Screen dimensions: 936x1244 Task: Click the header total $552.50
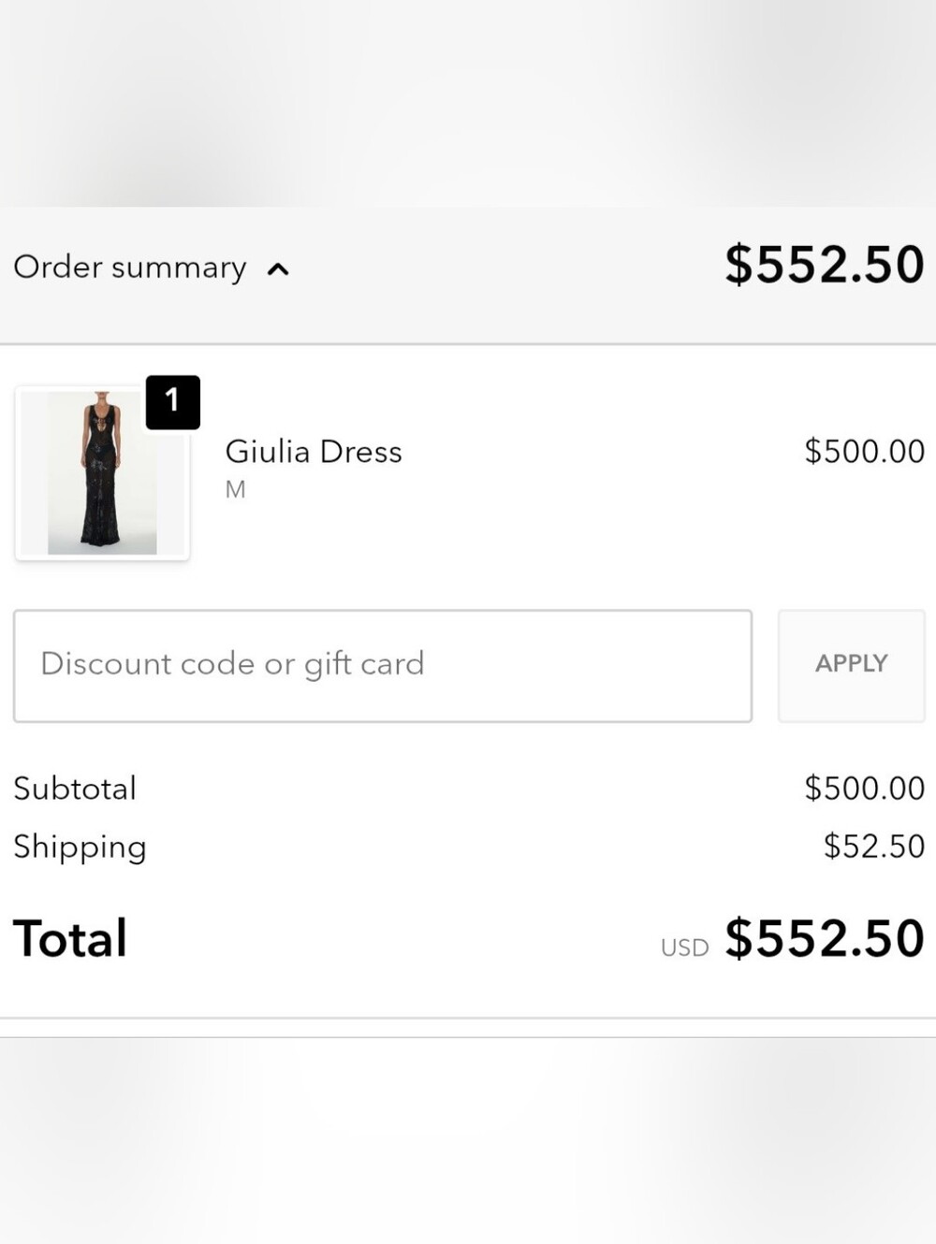[825, 265]
